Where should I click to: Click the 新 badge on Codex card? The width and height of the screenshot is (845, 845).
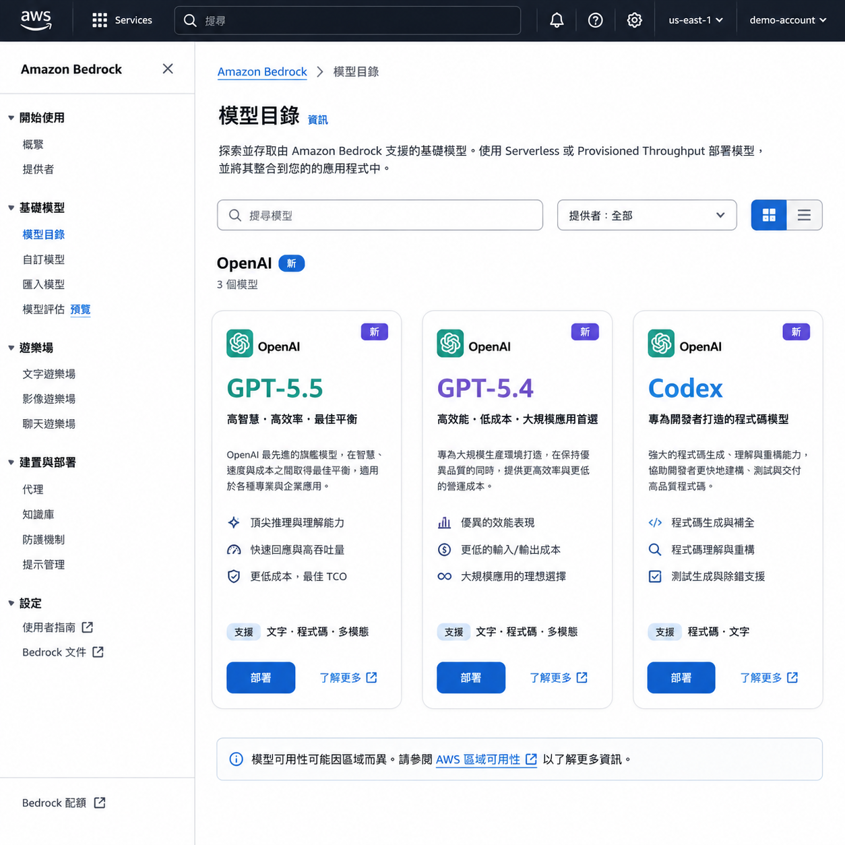click(796, 332)
